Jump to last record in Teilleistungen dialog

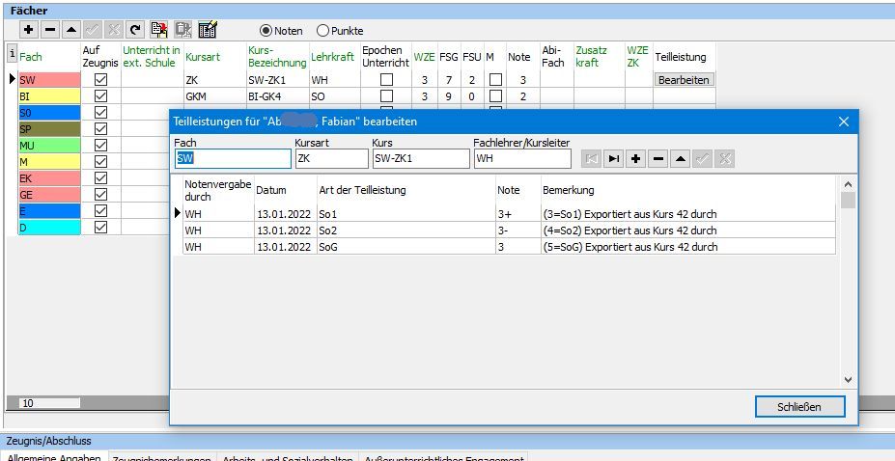point(614,159)
